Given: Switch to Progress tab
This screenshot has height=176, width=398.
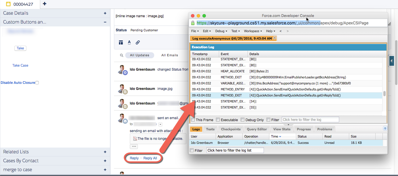Looking at the screenshot, I should click(304, 129).
